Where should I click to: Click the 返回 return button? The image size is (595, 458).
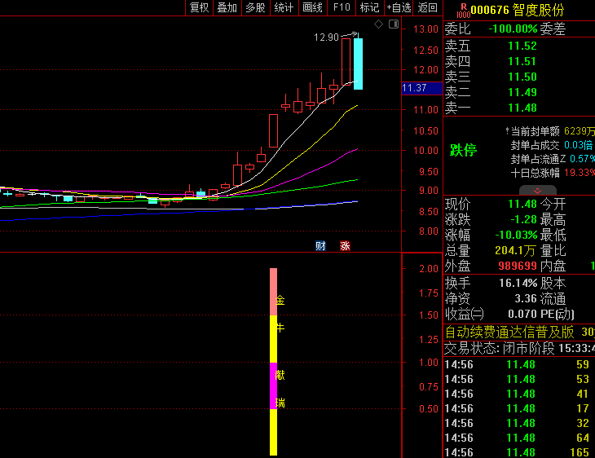coord(428,7)
